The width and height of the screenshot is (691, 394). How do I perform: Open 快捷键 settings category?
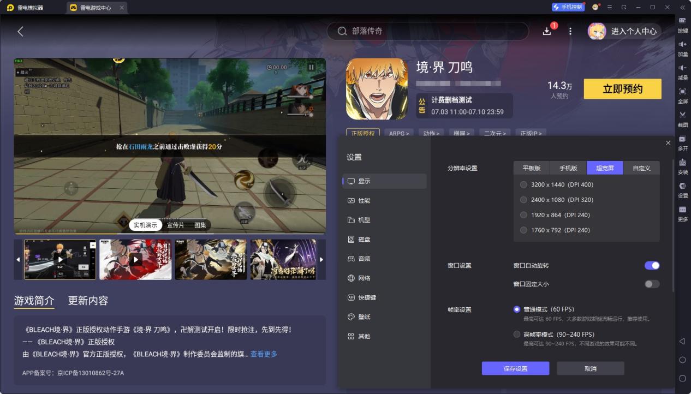385,297
